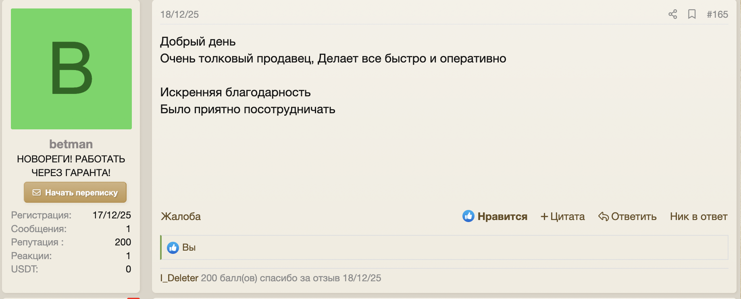Image resolution: width=741 pixels, height=299 pixels.
Task: Click the envelope icon inside Начать переписку button
Action: (x=37, y=192)
